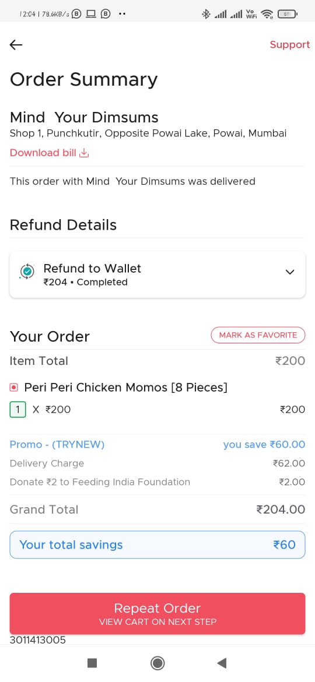
Task: Tap the Android recent apps square icon
Action: (92, 663)
